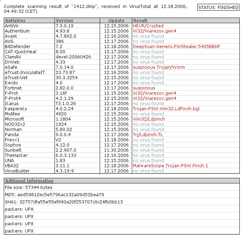Select version 4.93.8 cell
Viewport: 246px width, 238px height.
(x=62, y=31)
